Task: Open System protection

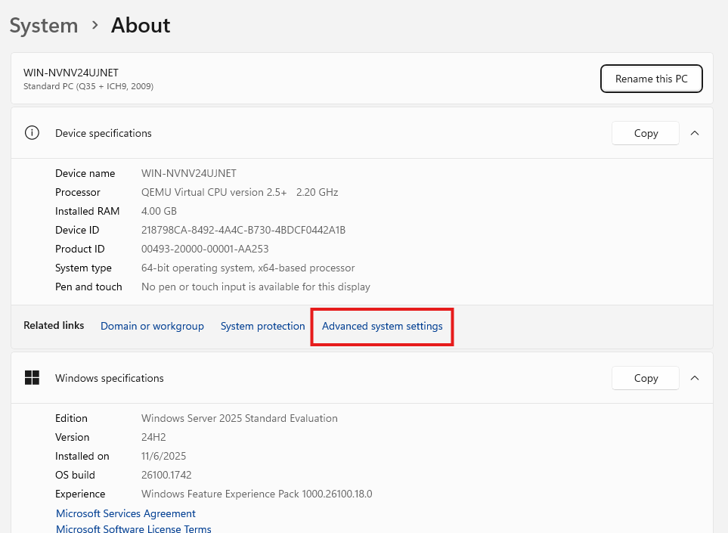Action: [262, 326]
